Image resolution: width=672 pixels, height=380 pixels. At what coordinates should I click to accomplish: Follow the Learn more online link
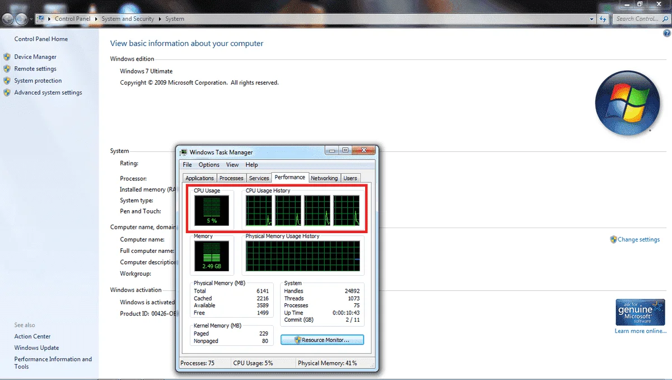click(641, 331)
